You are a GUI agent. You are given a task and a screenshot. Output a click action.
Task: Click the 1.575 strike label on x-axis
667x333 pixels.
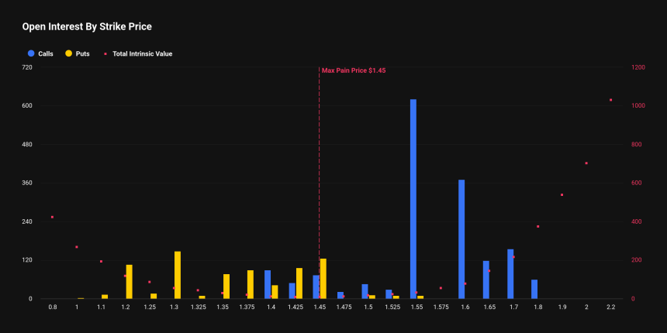441,307
